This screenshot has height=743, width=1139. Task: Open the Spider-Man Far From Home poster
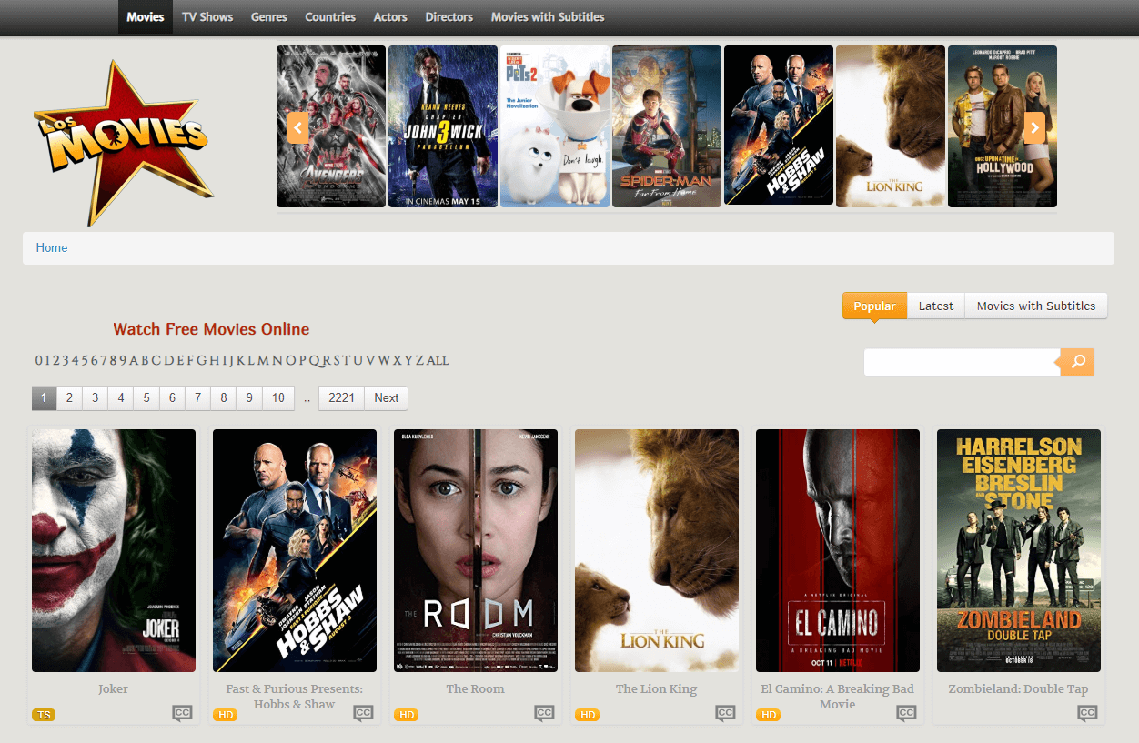point(667,126)
